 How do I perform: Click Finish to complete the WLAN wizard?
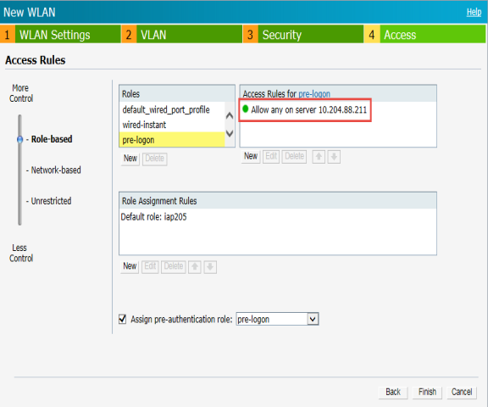click(x=427, y=392)
